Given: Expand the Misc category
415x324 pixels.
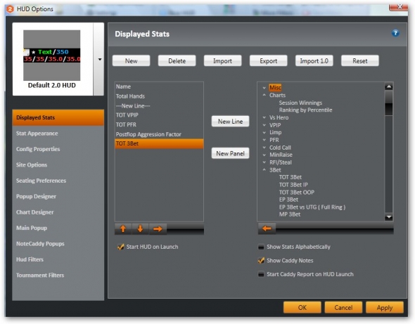Looking at the screenshot, I should [264, 88].
